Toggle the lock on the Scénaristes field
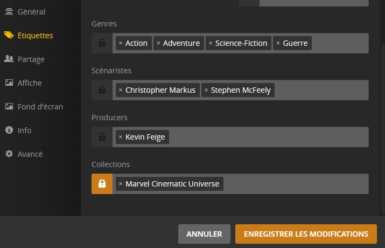 pyautogui.click(x=102, y=90)
